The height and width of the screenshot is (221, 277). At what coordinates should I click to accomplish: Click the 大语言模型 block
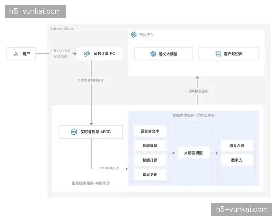coord(193,153)
